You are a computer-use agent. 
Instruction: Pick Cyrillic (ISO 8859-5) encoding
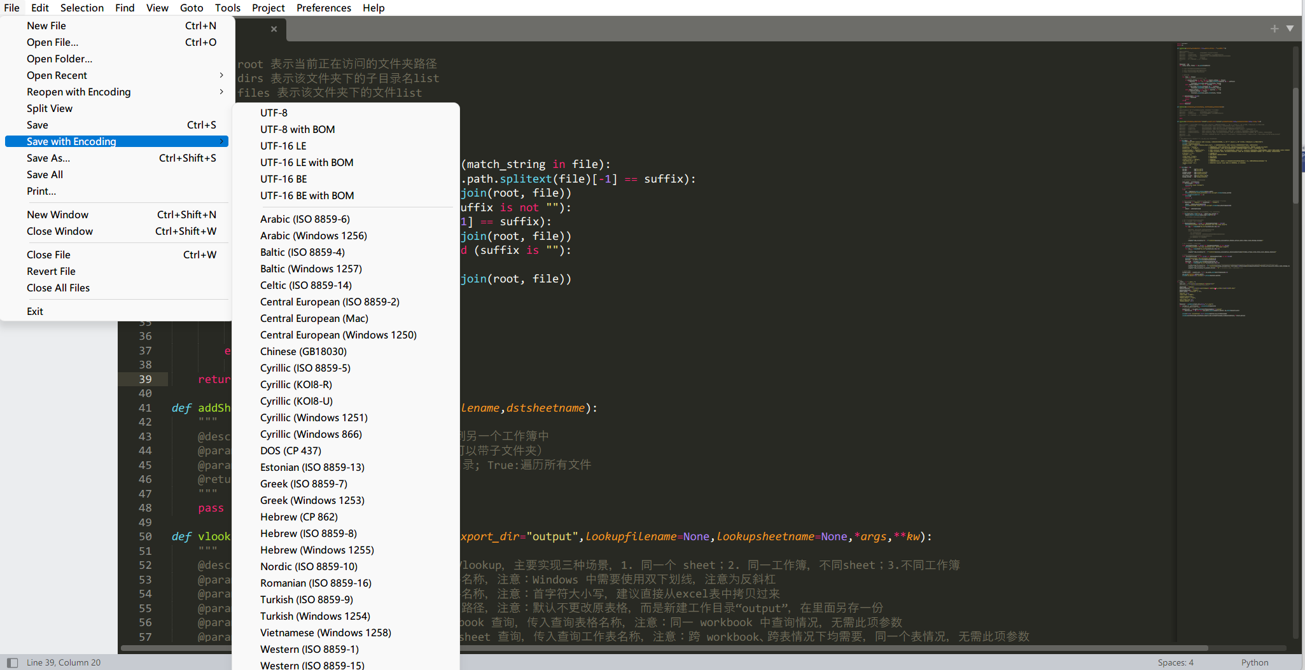(345, 368)
